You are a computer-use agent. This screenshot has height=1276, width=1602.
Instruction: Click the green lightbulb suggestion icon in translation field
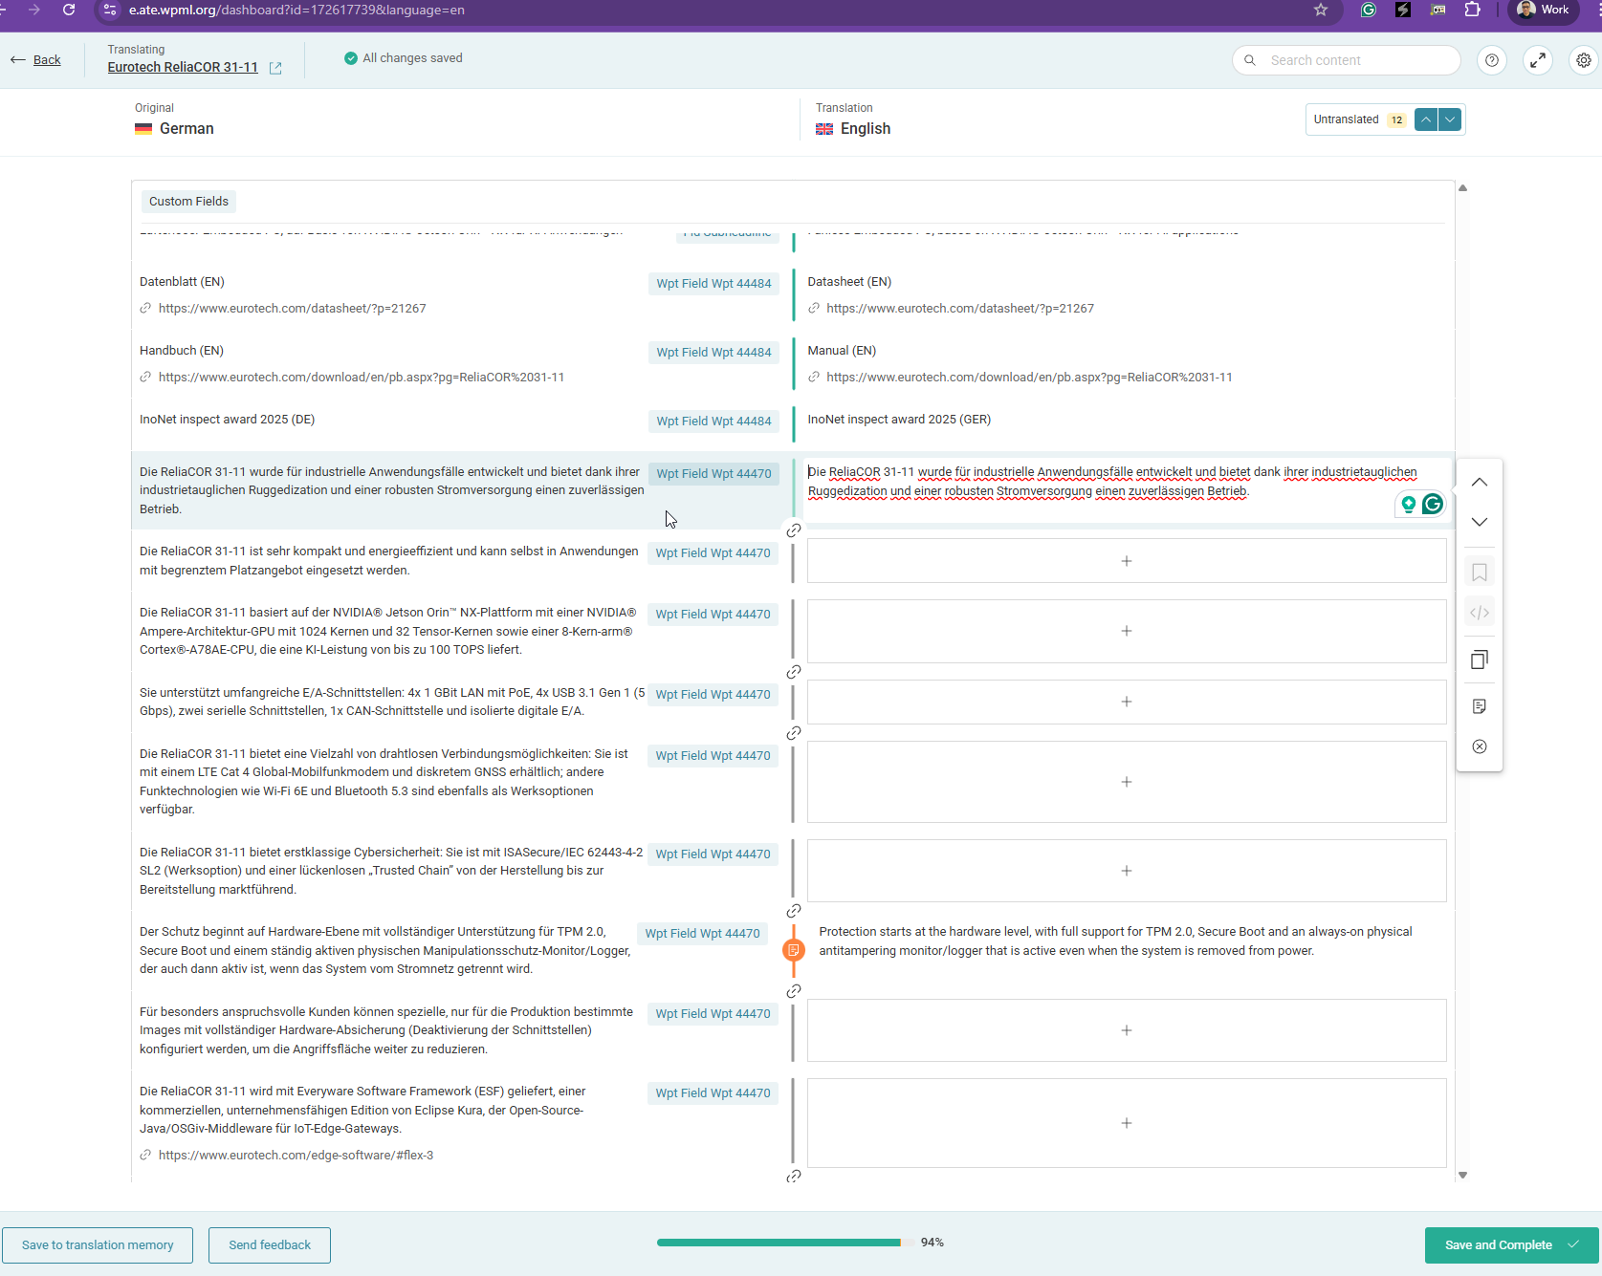coord(1408,504)
